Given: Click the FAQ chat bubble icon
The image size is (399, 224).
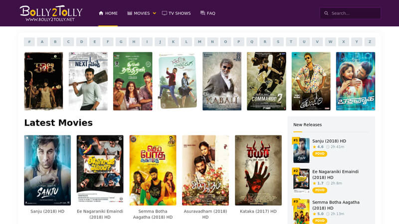Looking at the screenshot, I should [x=202, y=13].
